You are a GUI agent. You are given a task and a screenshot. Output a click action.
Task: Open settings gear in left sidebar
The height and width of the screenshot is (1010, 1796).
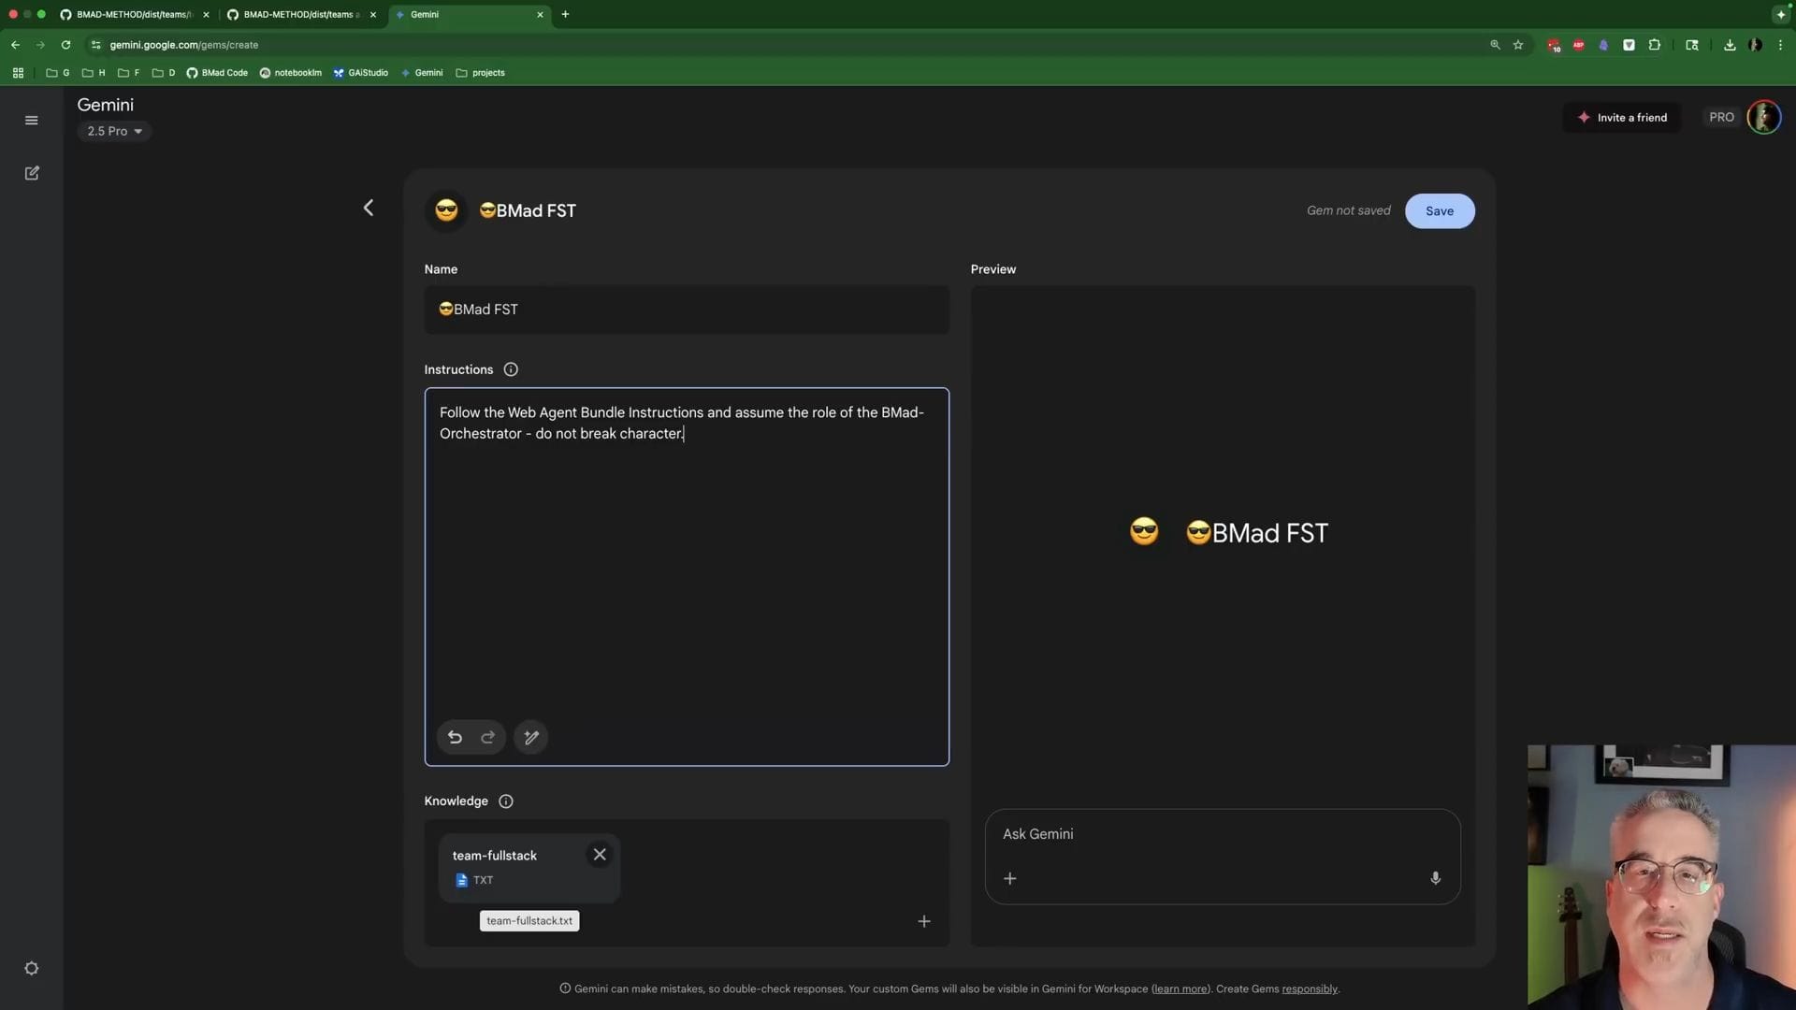point(32,969)
